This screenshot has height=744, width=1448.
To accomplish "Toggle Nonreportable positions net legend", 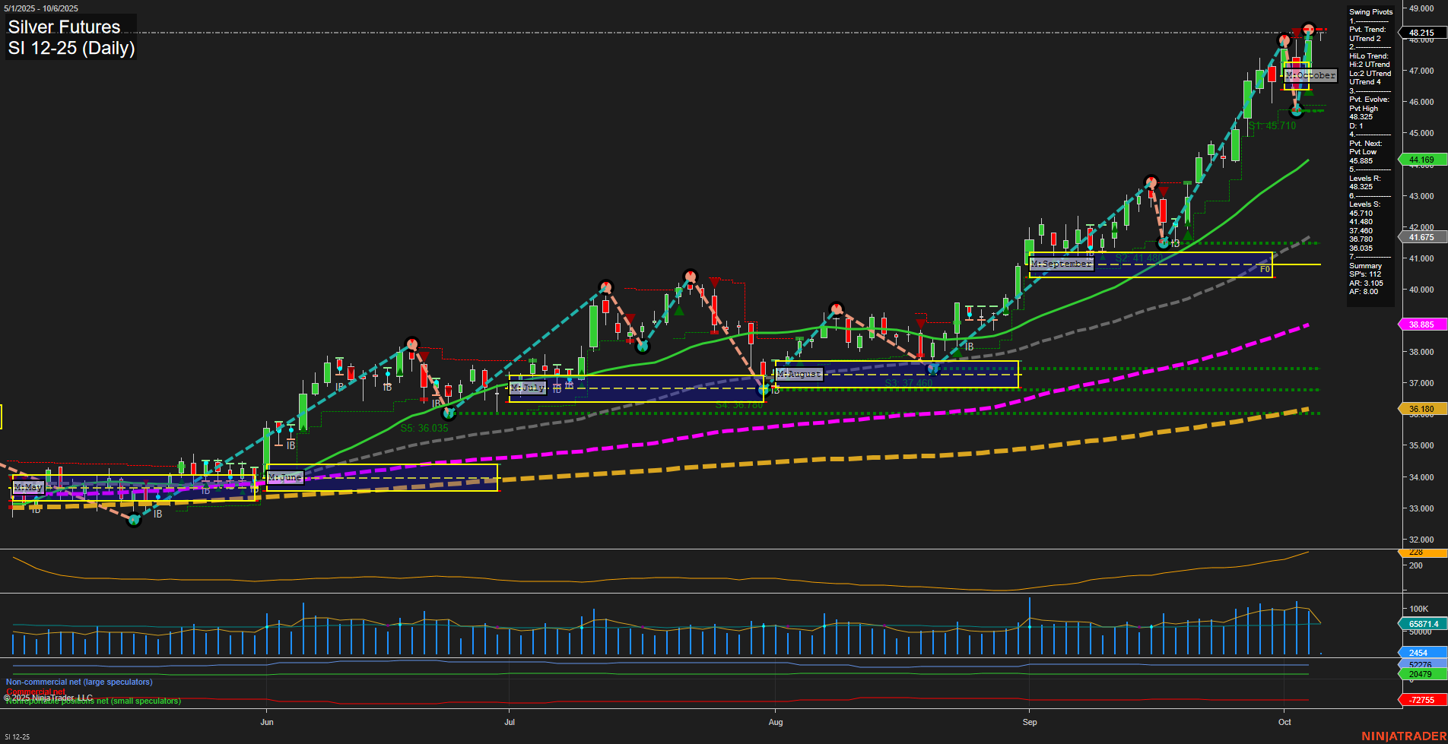I will click(x=92, y=700).
